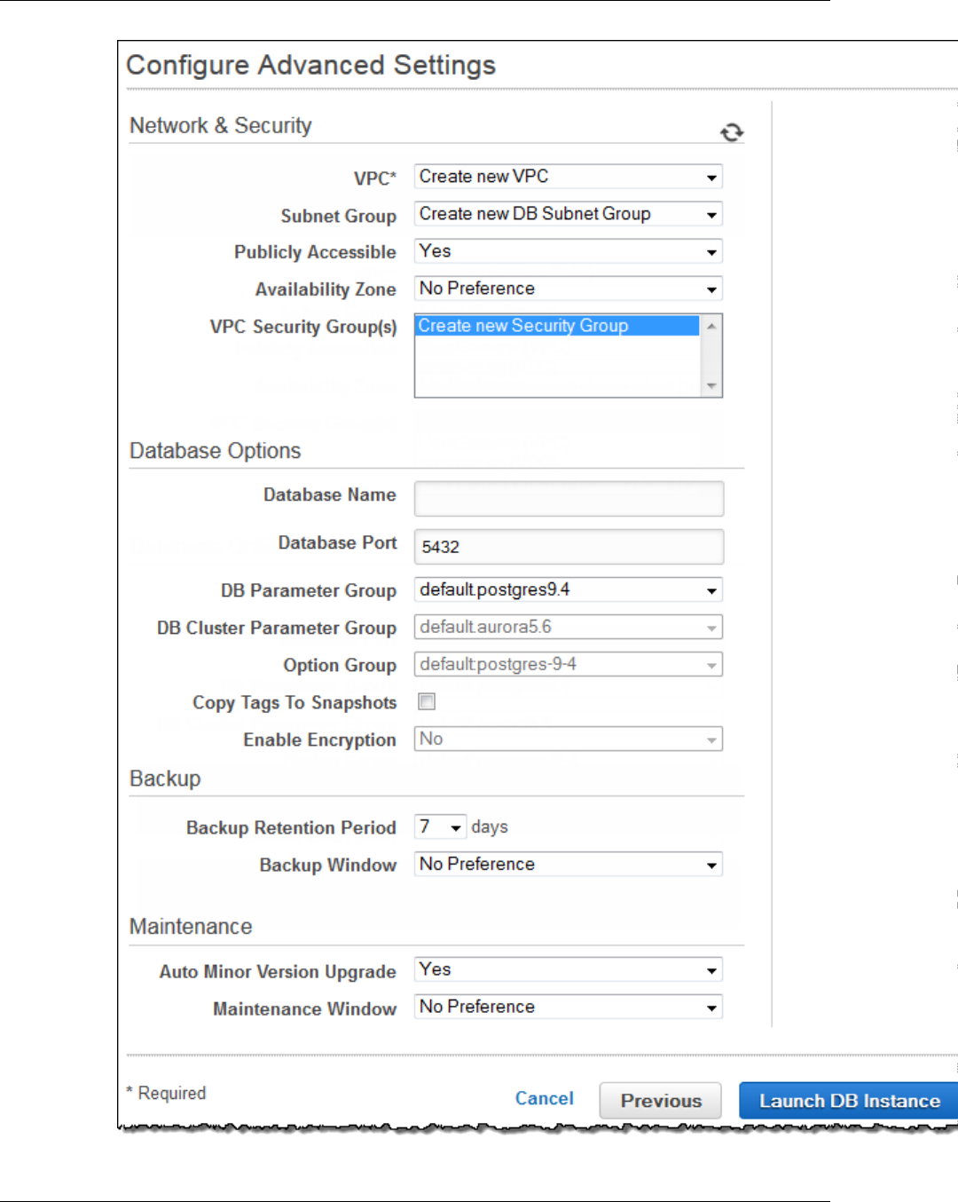Image resolution: width=958 pixels, height=1202 pixels.
Task: Click the Database Name text field
Action: tap(569, 499)
